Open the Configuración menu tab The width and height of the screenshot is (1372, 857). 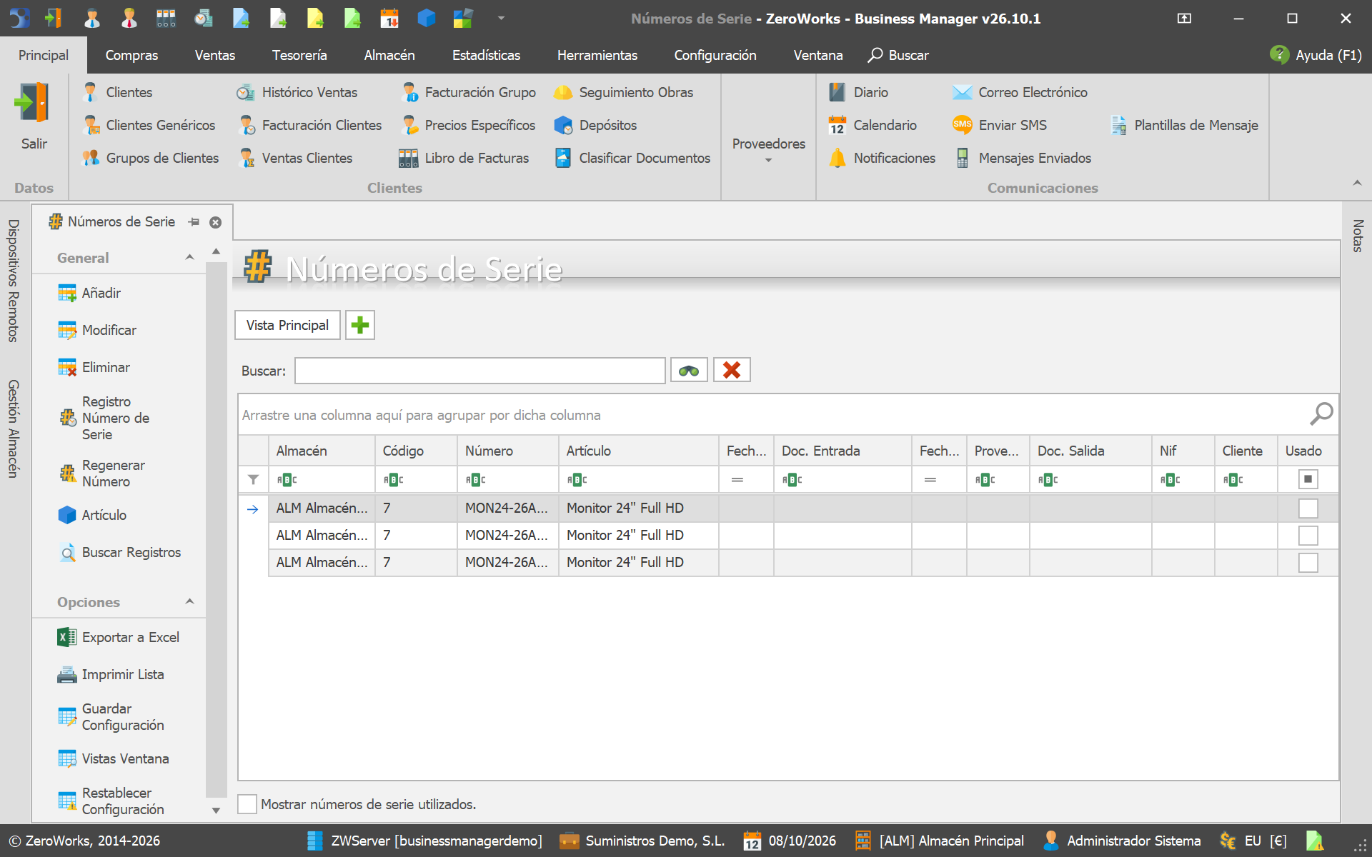715,55
